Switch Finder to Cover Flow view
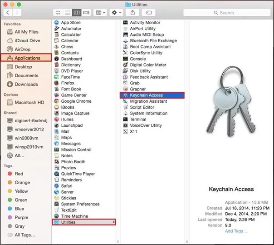Image resolution: width=274 pixels, height=245 pixels. pyautogui.click(x=86, y=13)
